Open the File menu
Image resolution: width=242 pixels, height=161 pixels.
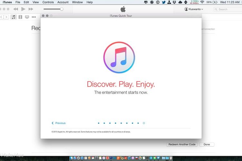click(x=18, y=2)
